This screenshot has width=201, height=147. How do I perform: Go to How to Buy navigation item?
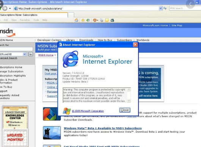tap(105, 40)
